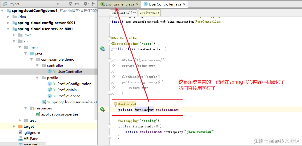Image resolution: width=302 pixels, height=146 pixels.
Task: Collapse the springcloudConfigdemo1 root node
Action: tap(2, 10)
